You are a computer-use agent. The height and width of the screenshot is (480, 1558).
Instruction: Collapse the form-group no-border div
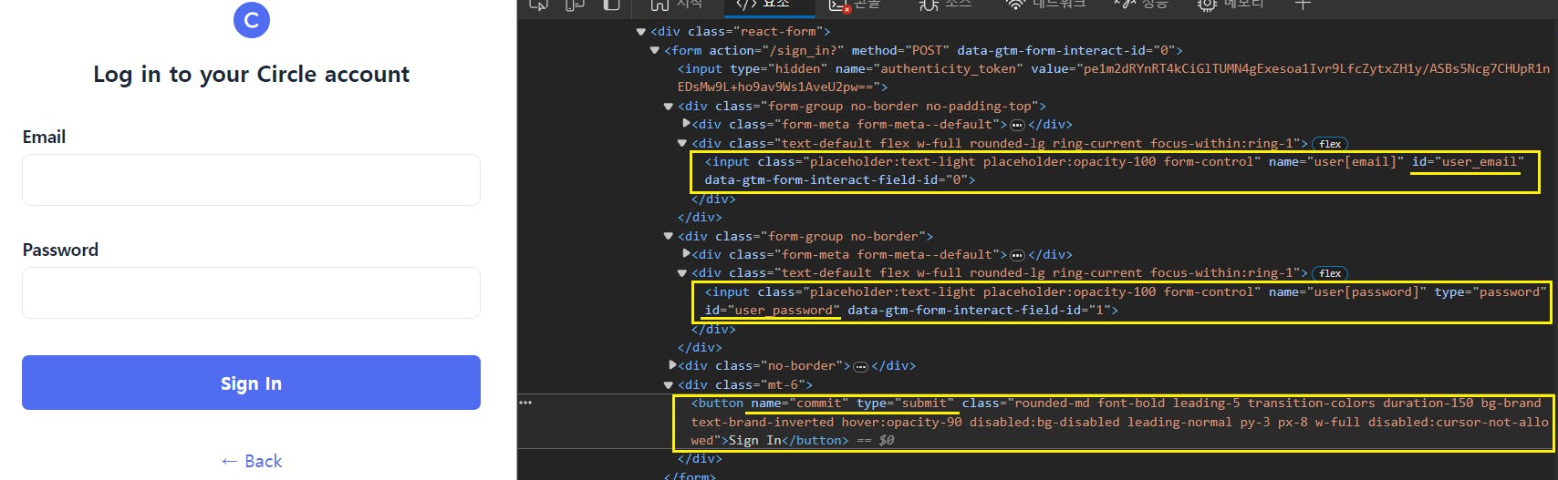[x=669, y=236]
